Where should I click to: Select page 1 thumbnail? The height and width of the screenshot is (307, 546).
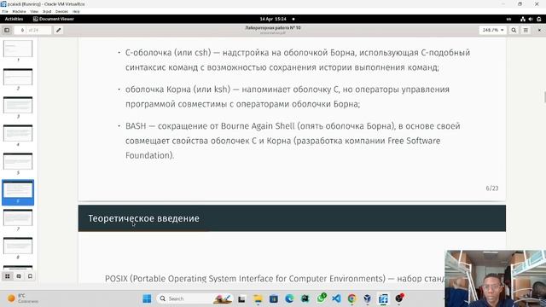18,49
